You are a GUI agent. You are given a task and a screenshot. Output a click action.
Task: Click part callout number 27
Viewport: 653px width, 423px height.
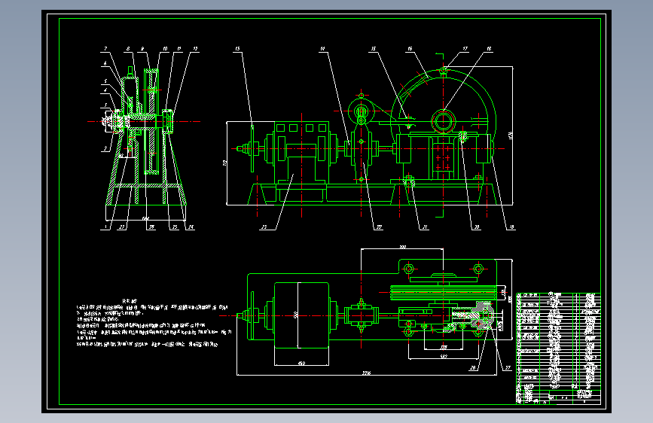click(x=508, y=367)
